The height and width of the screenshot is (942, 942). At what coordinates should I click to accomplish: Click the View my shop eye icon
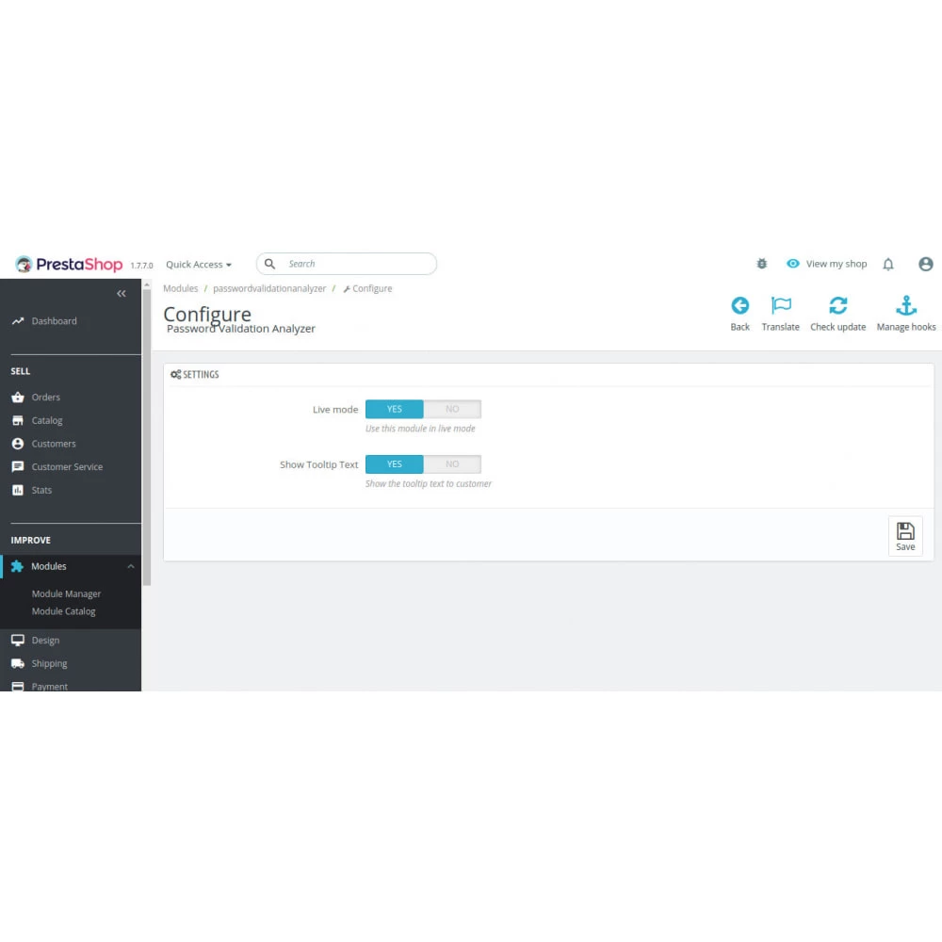793,264
